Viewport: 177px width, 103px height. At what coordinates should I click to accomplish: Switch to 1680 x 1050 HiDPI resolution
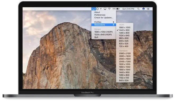(x=125, y=27)
